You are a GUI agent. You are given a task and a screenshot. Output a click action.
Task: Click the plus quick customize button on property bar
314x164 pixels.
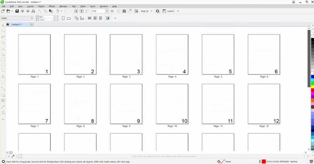[115, 18]
